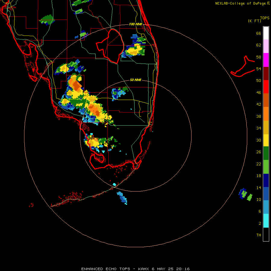Click the light green 26 kft legend swatch
271x271 pixels.
tap(266, 167)
